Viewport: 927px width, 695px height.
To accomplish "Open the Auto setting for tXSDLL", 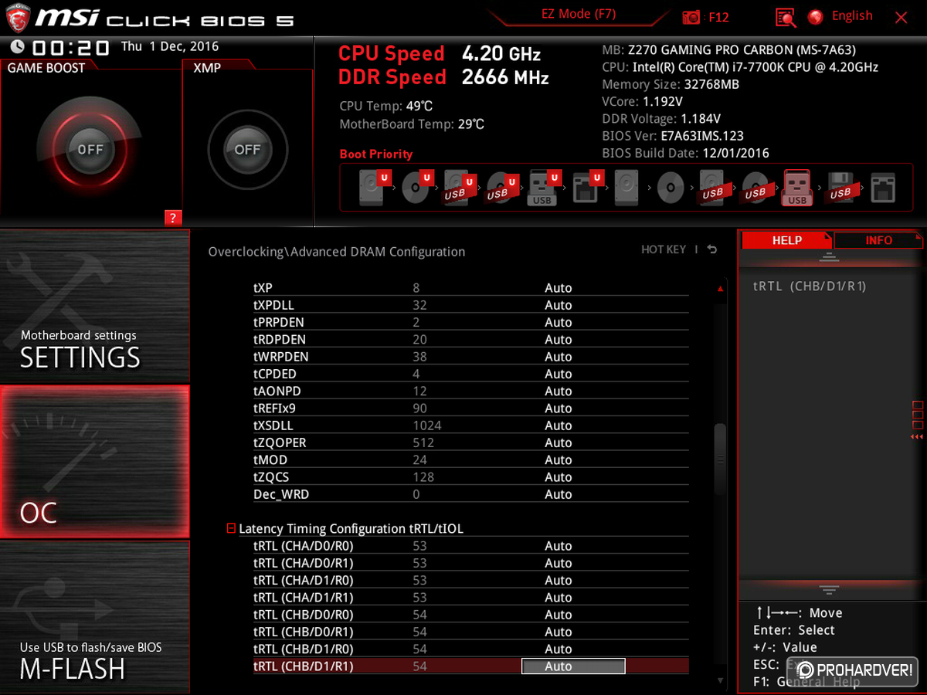I will 559,425.
